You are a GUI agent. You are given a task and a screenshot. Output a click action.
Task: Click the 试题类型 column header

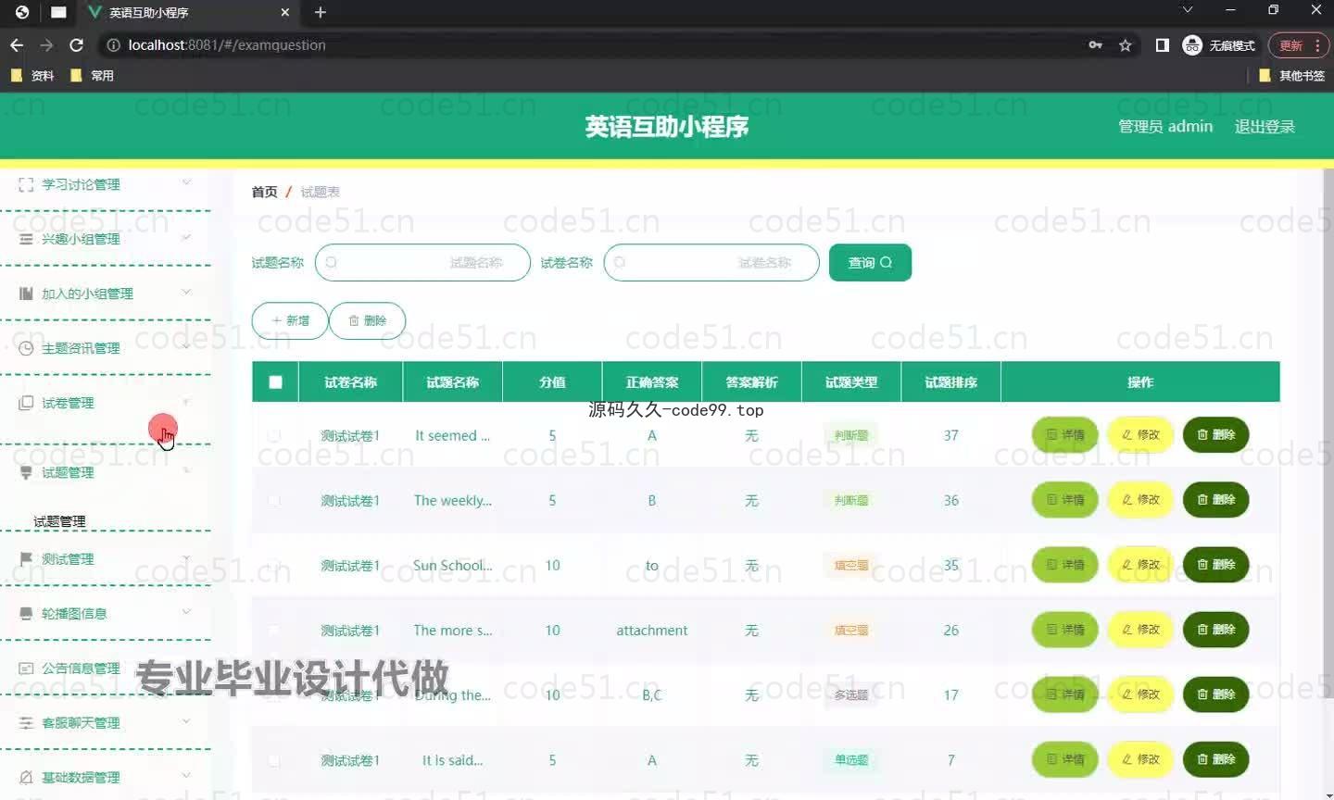click(851, 381)
